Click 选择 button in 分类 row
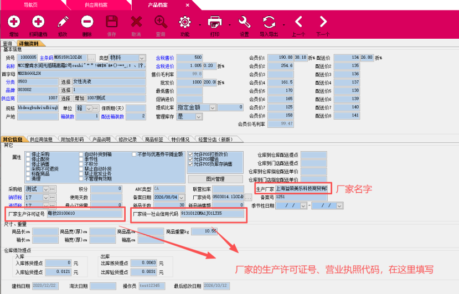The image size is (459, 294). click(66, 82)
